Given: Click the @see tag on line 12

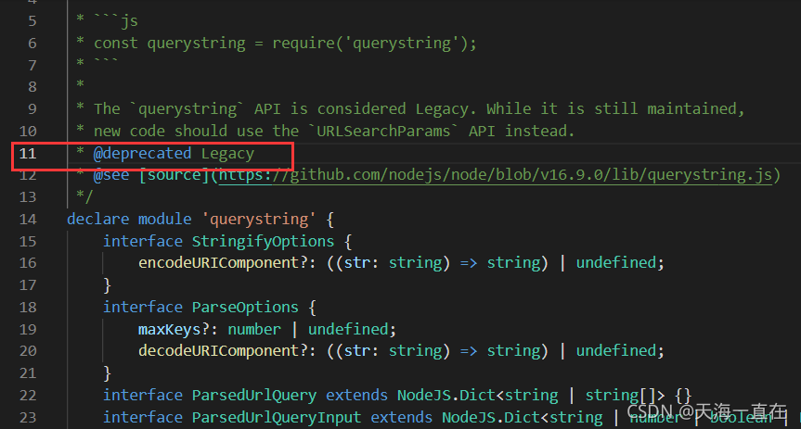Looking at the screenshot, I should (x=111, y=175).
